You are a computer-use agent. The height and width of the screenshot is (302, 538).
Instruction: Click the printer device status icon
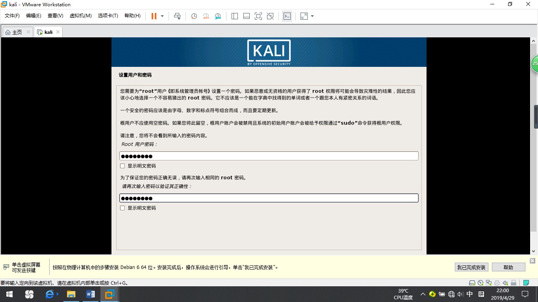tap(497, 283)
